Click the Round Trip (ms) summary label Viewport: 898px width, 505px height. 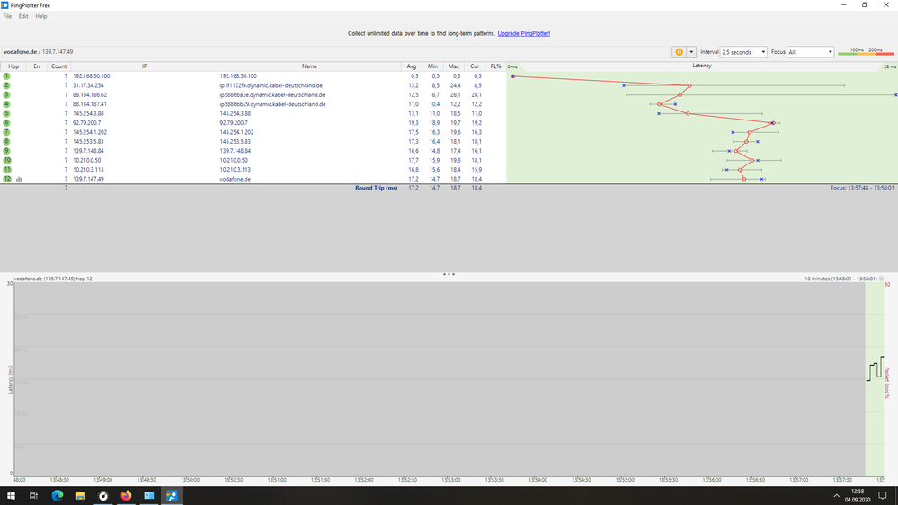point(376,188)
